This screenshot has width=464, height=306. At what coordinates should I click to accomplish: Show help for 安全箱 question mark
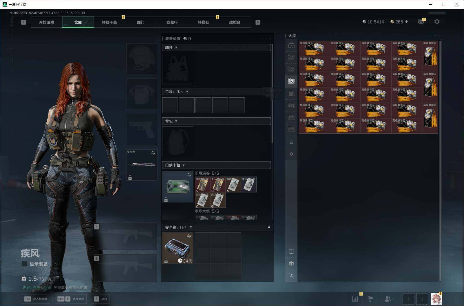coord(191,227)
